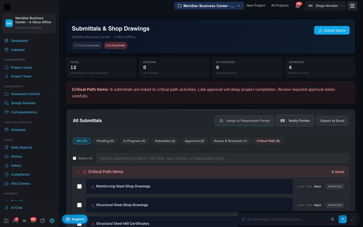Click APPROVED status on Structural Steel Shop Drawings
Screen dimensions: 363x227
335,205
